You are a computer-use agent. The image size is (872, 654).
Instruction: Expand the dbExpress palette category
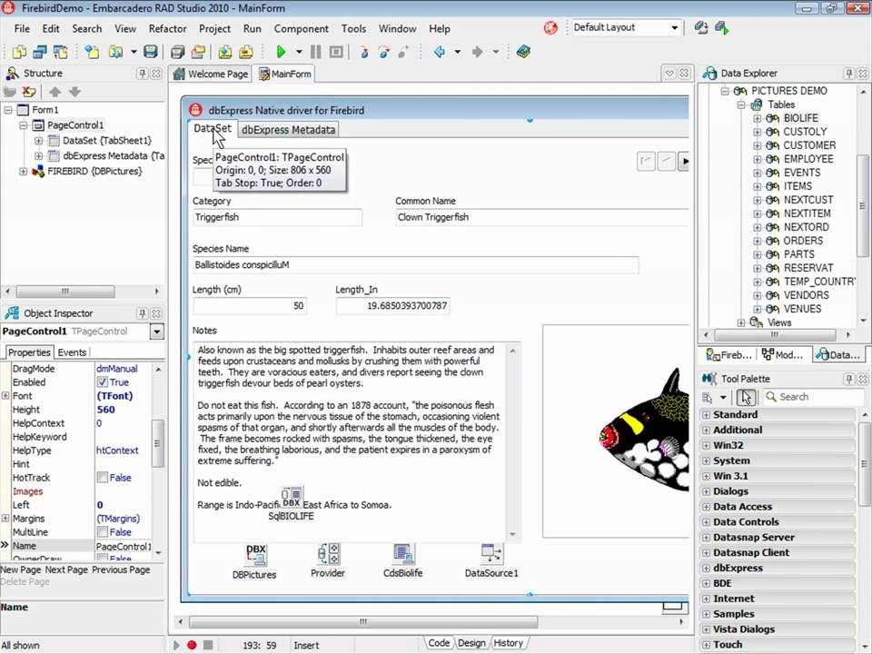707,569
